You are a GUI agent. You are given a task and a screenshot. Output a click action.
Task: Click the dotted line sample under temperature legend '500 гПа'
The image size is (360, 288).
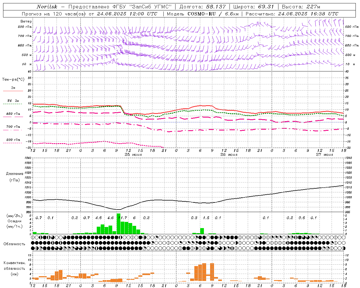(x=13, y=143)
